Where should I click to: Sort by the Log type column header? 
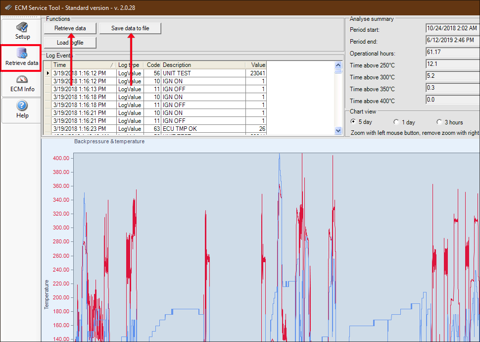(130, 65)
